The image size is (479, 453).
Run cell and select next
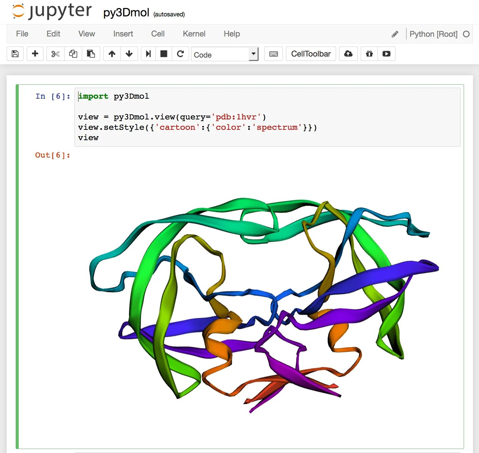(148, 54)
